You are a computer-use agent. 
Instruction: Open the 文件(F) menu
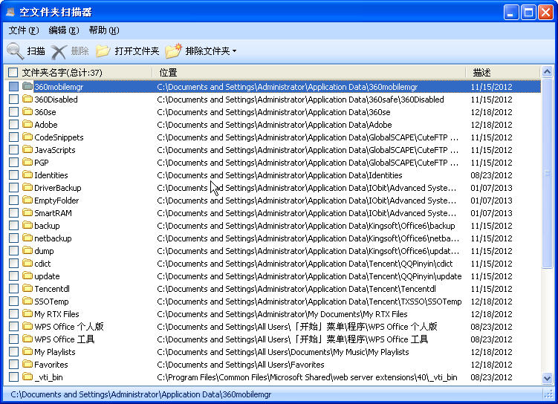[x=24, y=30]
